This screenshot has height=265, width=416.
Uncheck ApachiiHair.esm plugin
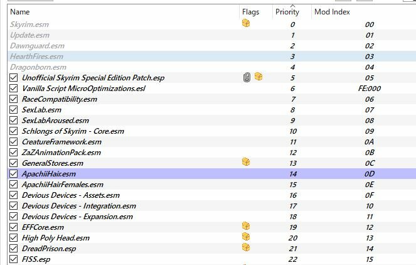coord(14,174)
